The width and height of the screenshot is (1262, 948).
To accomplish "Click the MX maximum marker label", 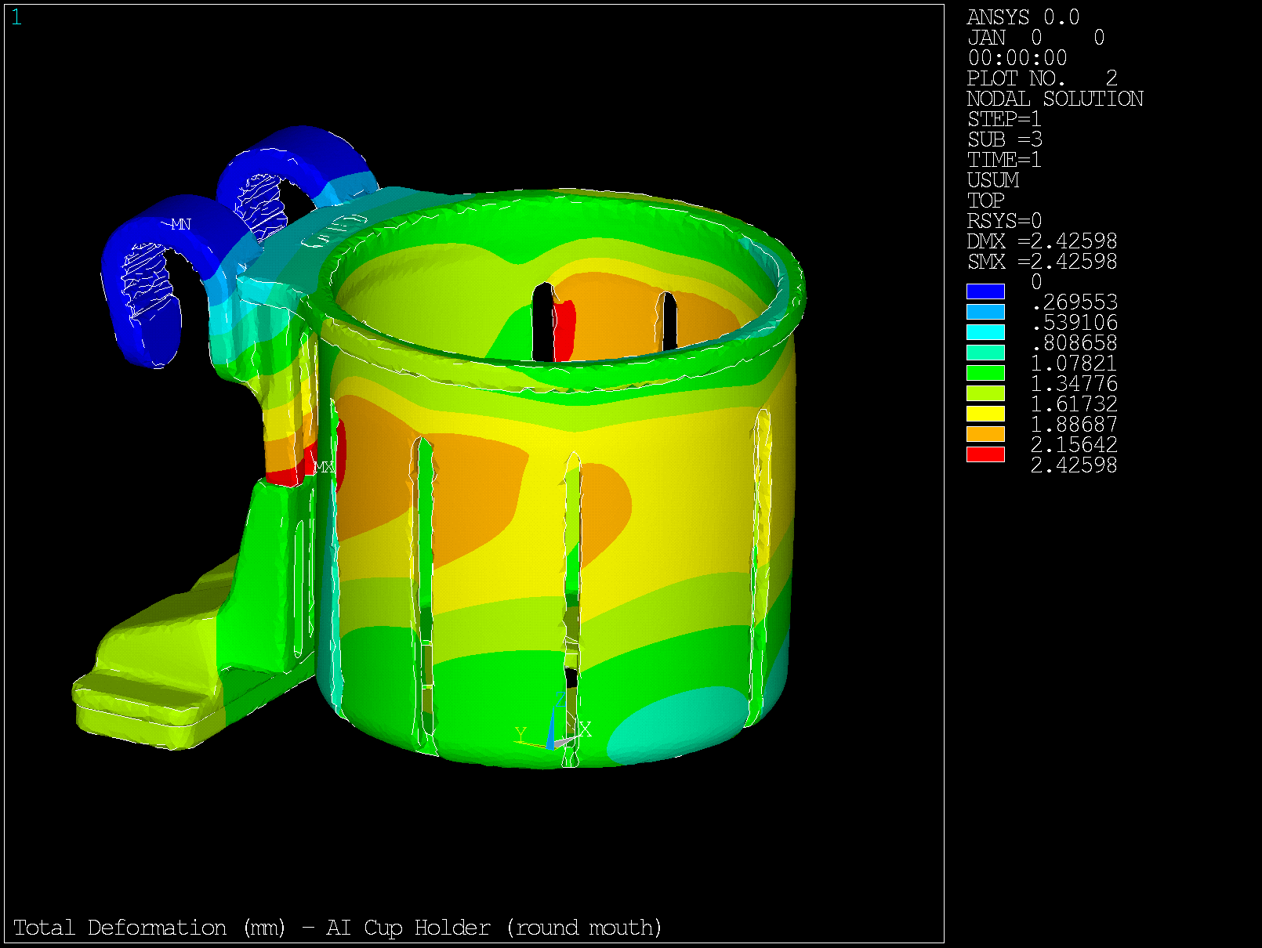I will click(x=324, y=467).
